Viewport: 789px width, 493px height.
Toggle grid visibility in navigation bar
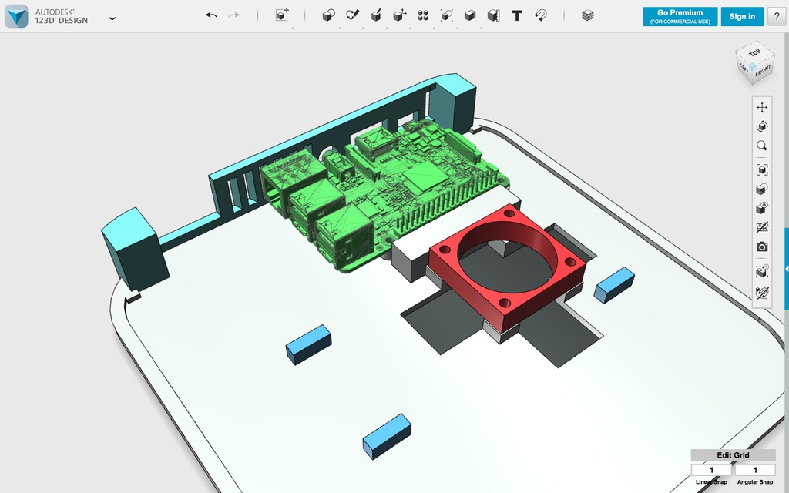click(x=762, y=228)
